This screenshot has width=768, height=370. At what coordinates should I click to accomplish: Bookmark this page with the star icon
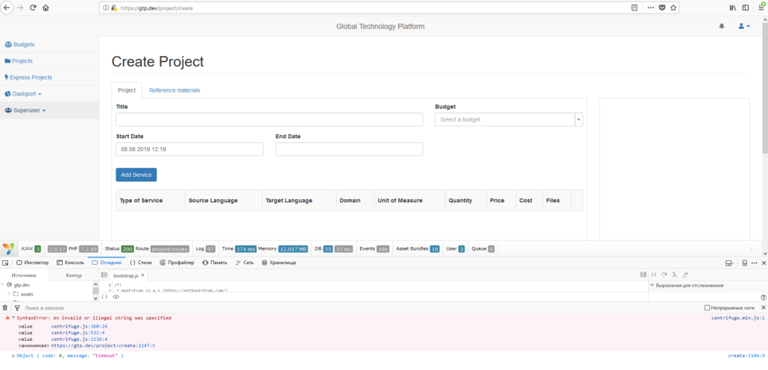tap(673, 7)
